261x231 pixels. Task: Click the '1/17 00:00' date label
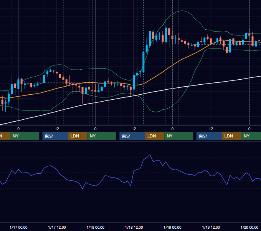coord(18,227)
